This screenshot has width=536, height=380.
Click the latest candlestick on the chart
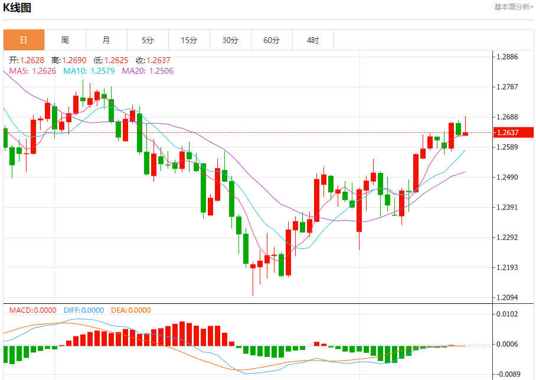pos(466,133)
